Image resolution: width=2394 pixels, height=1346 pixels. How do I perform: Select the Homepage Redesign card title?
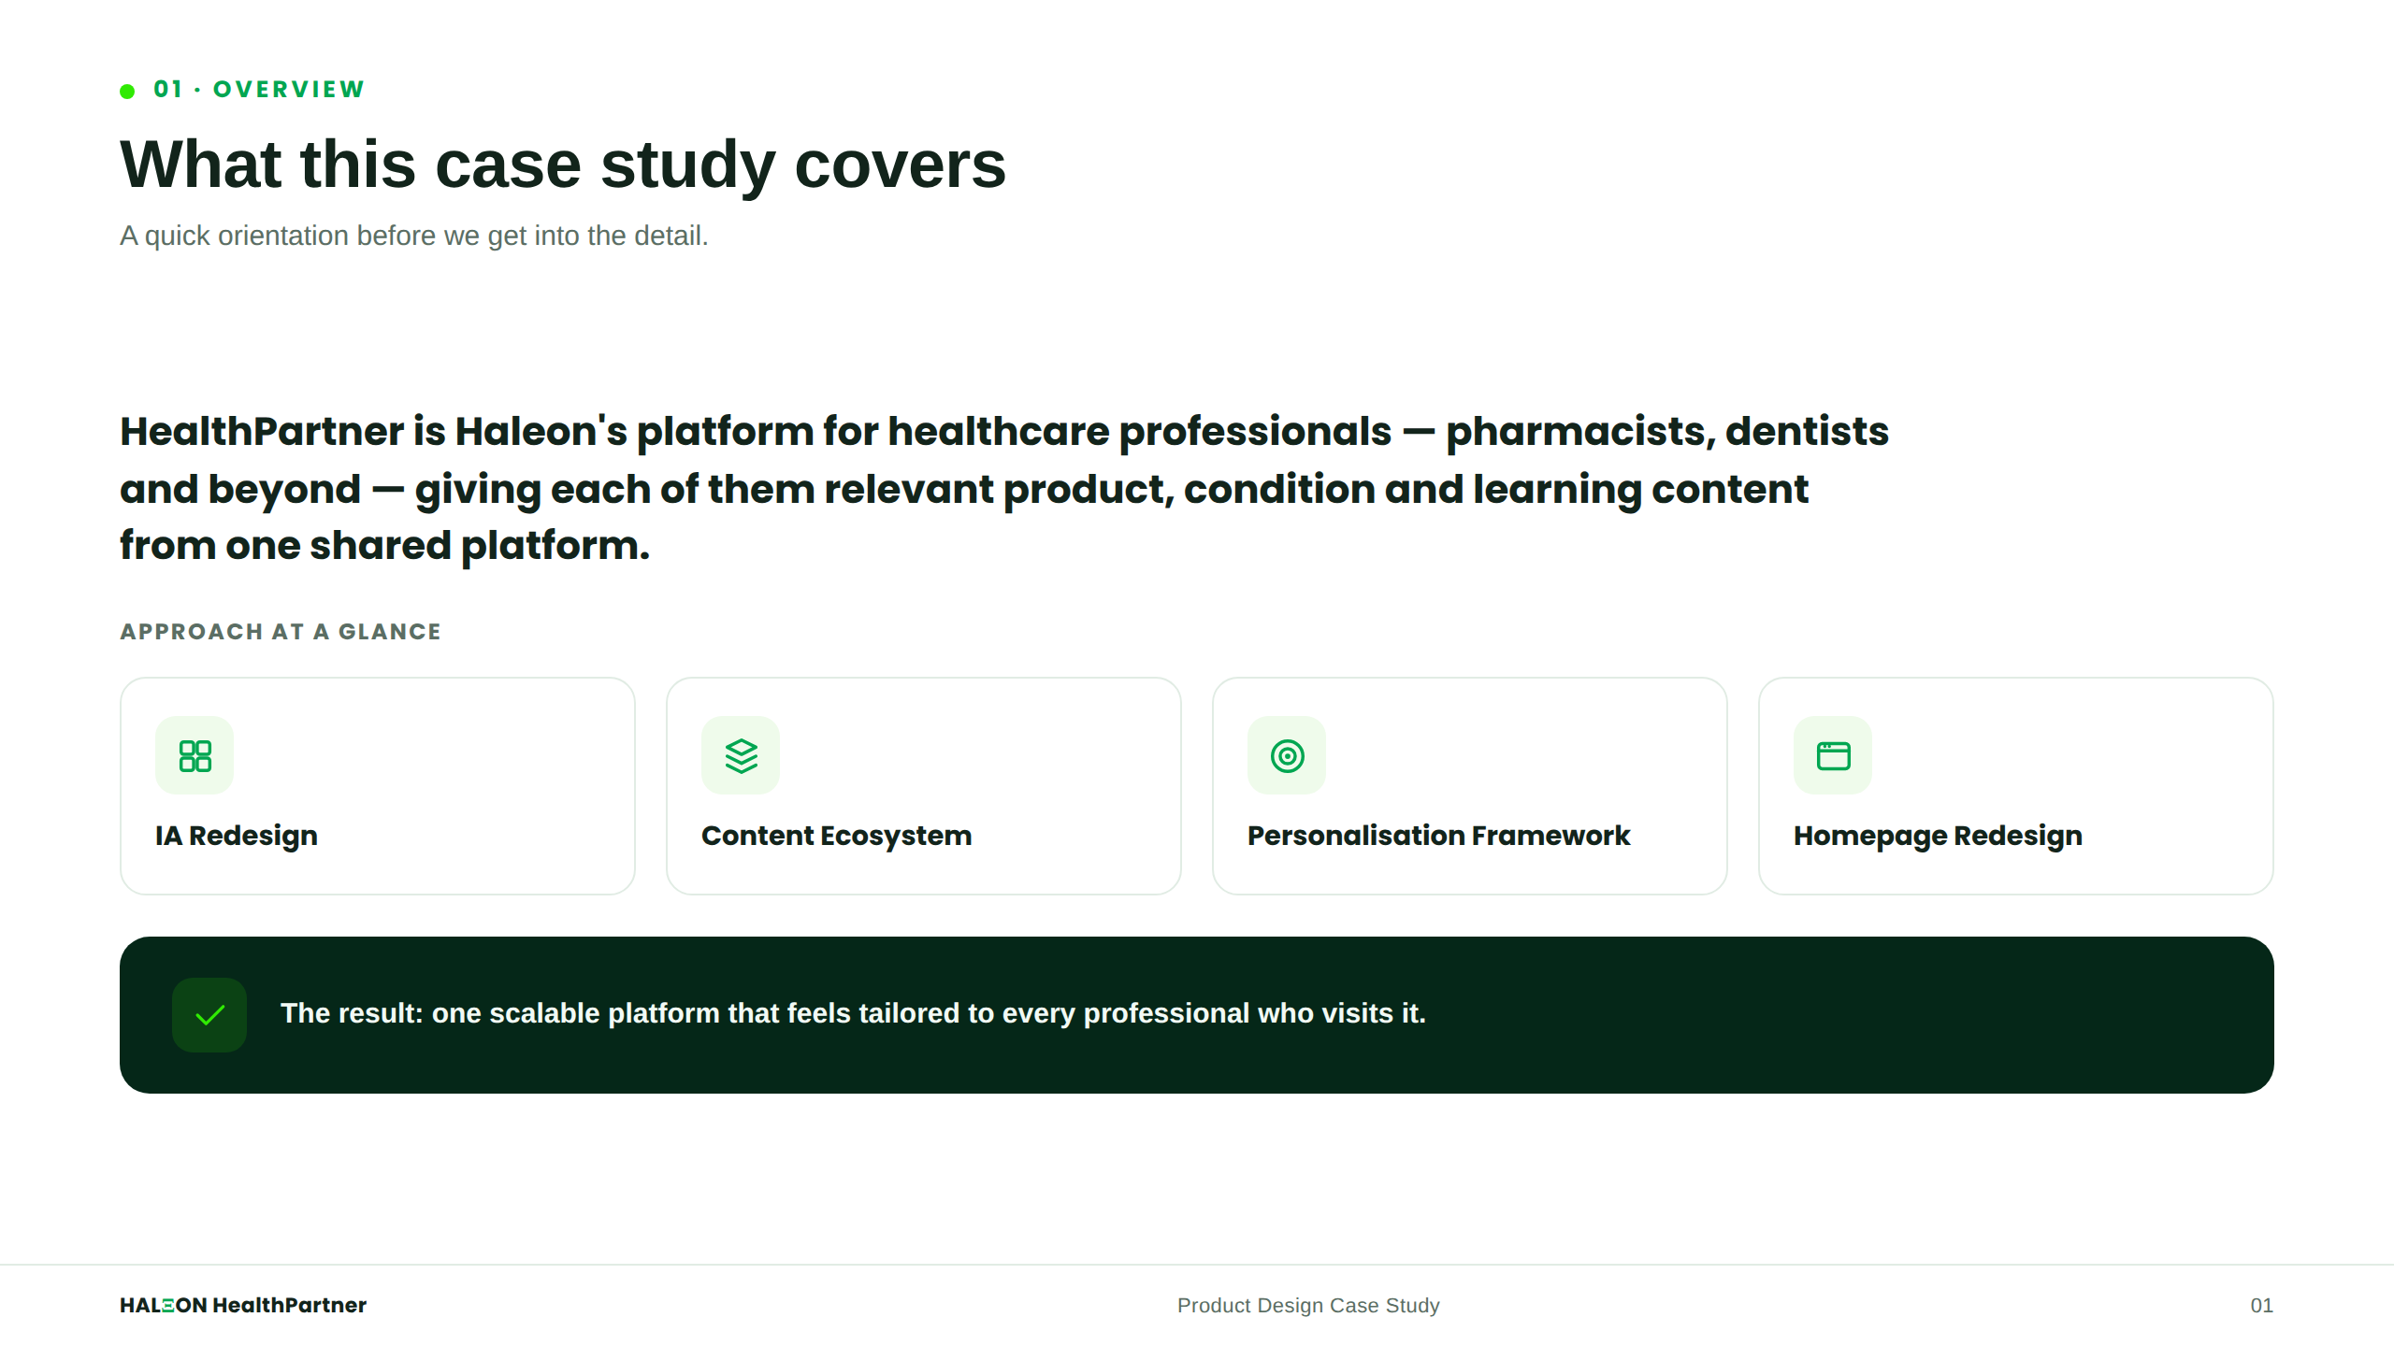1938,836
